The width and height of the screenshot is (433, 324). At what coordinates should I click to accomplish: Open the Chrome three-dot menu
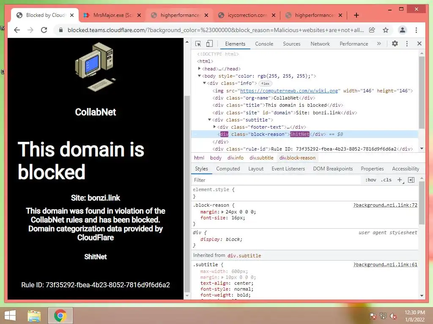tap(416, 30)
